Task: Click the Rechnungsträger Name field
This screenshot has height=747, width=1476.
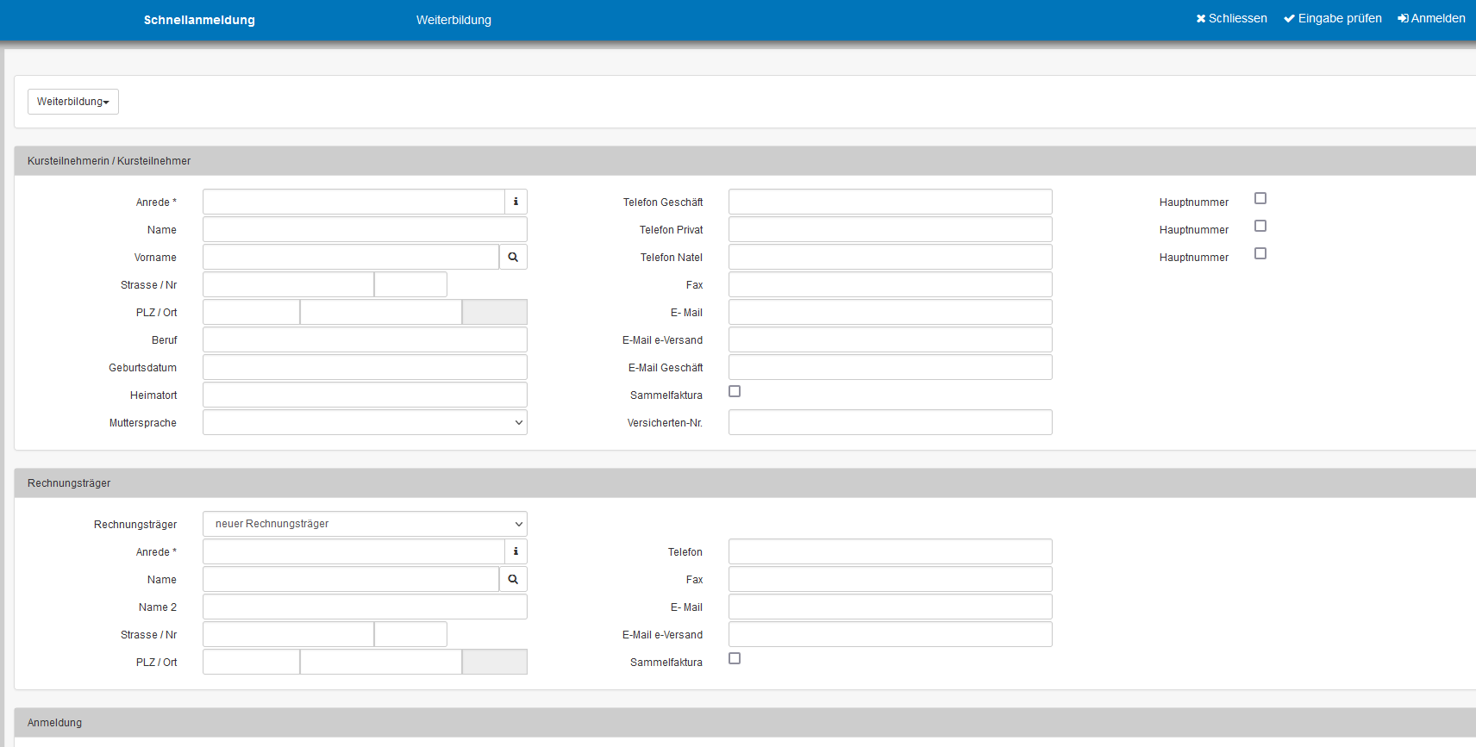Action: [351, 579]
